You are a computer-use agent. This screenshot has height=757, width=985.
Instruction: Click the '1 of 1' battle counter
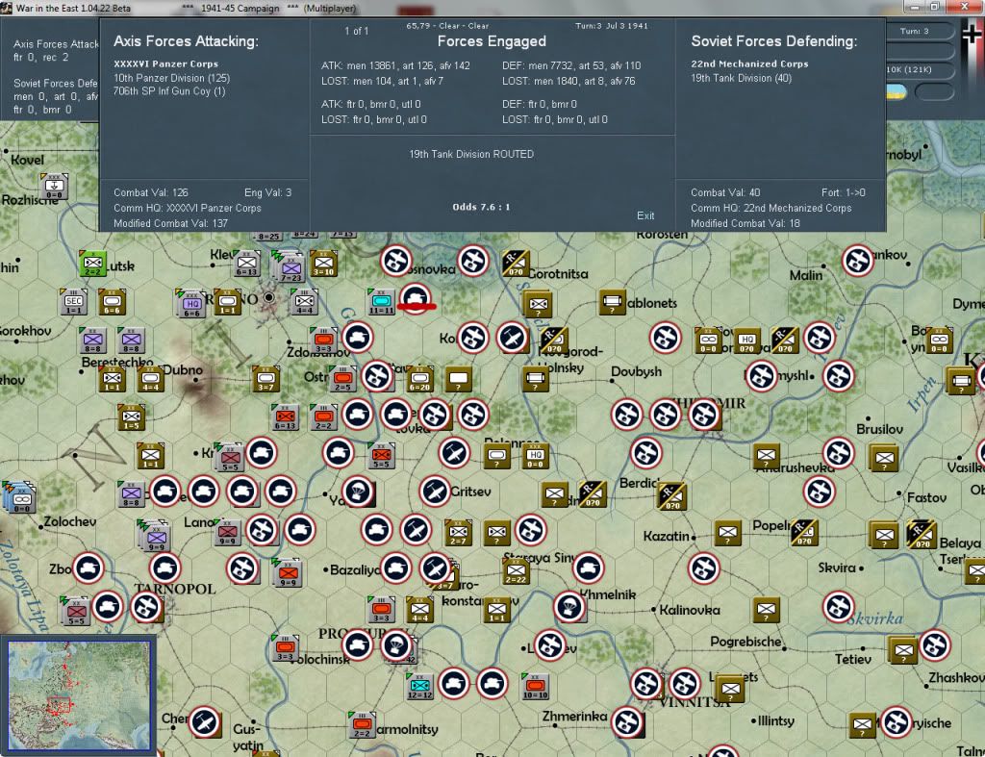[356, 31]
